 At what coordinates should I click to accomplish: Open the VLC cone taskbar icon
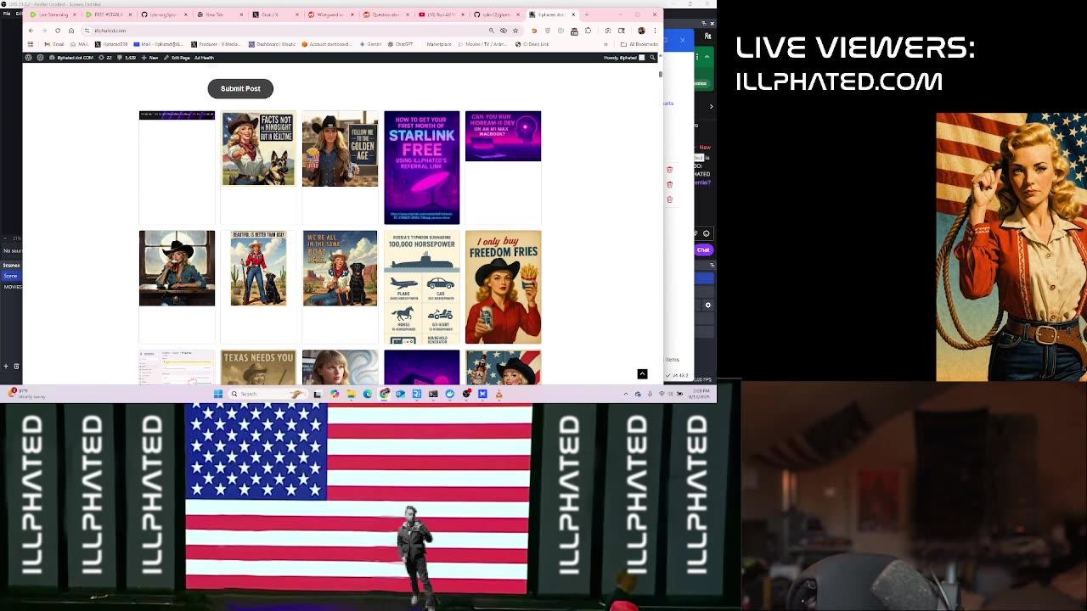click(x=498, y=394)
